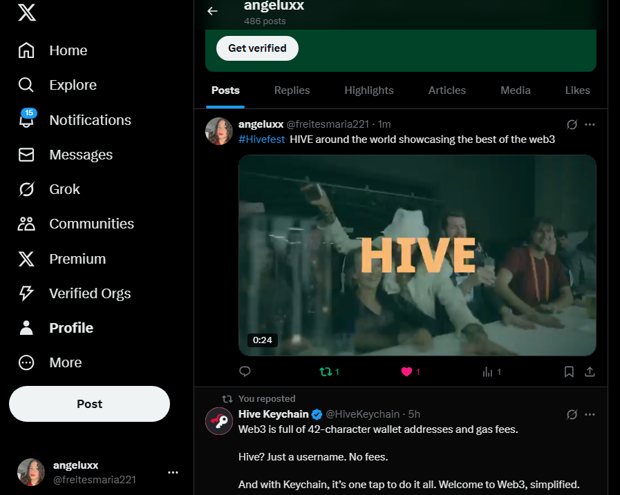Viewport: 620px width, 495px height.
Task: Bookmark the Hivefest post
Action: pyautogui.click(x=569, y=371)
